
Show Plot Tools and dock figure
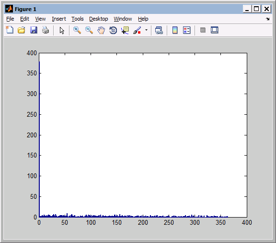coord(215,30)
